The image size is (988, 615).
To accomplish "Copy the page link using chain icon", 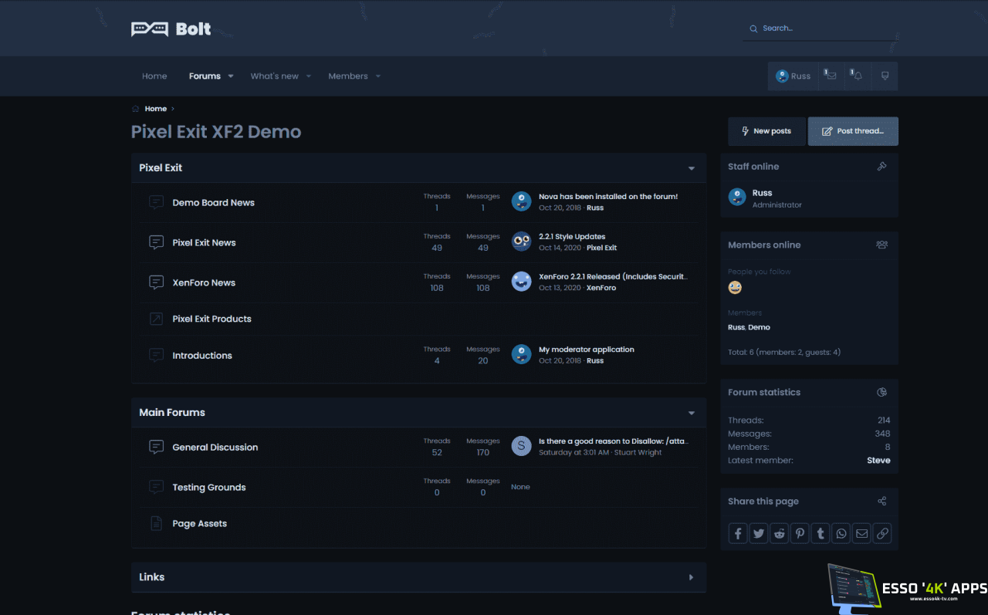I will (882, 533).
